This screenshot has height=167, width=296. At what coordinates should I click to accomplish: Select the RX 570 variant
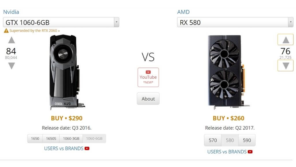pyautogui.click(x=213, y=140)
